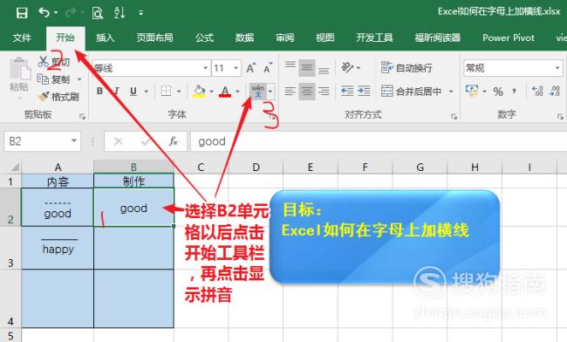Select the row 4 header
Screen dimensions: 567x342
tap(10, 298)
